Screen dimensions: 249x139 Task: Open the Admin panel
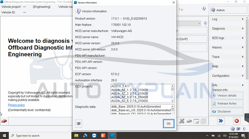click(x=228, y=10)
